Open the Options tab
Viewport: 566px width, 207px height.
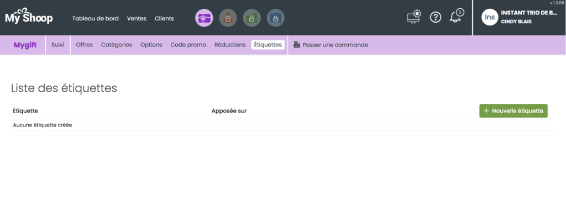[x=151, y=45]
